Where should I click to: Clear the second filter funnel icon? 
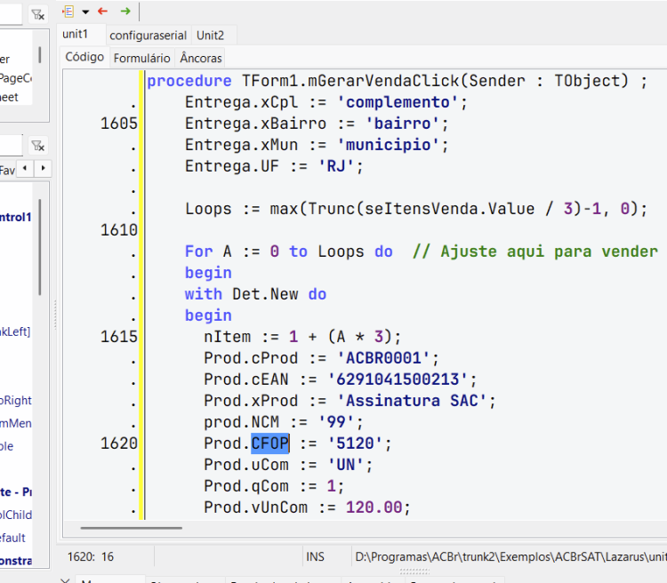(38, 146)
